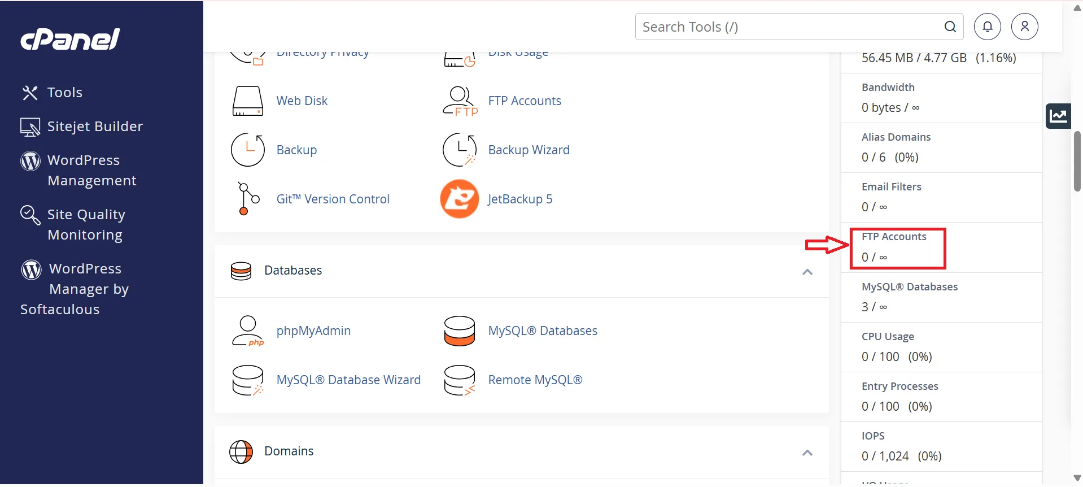The height and width of the screenshot is (487, 1083).
Task: Select Sitejet Builder in the sidebar
Action: coord(95,127)
